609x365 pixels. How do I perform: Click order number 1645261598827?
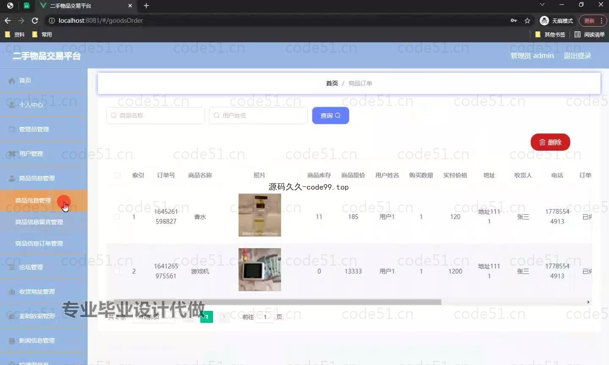pos(166,216)
